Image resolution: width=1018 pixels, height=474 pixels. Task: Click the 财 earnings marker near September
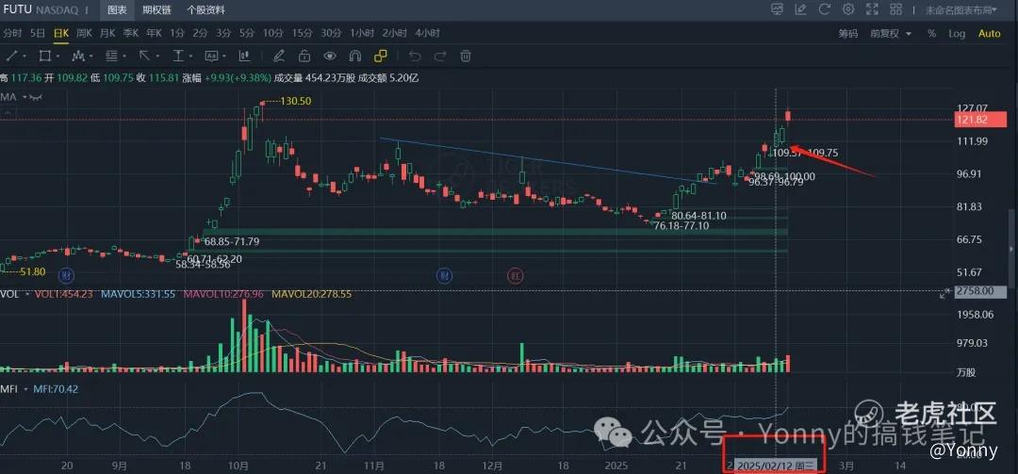point(66,276)
